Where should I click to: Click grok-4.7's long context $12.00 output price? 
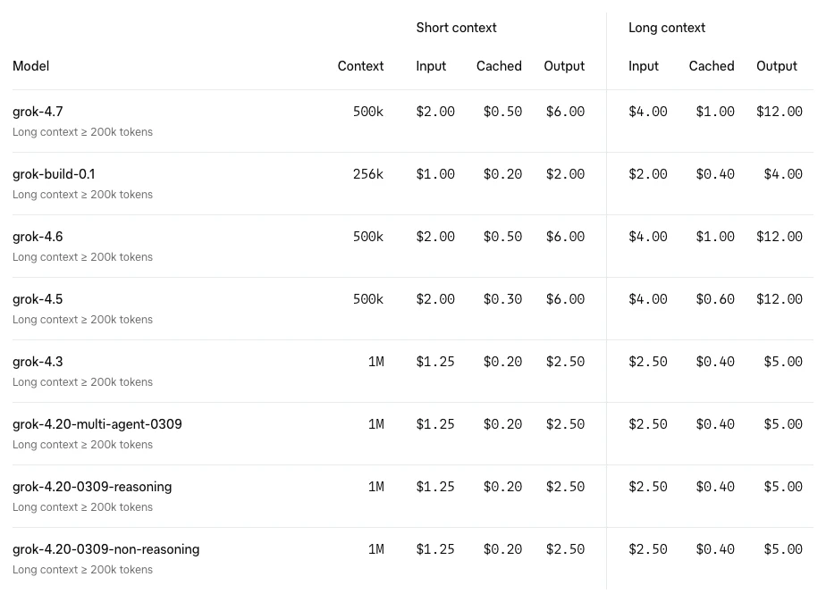tap(780, 112)
